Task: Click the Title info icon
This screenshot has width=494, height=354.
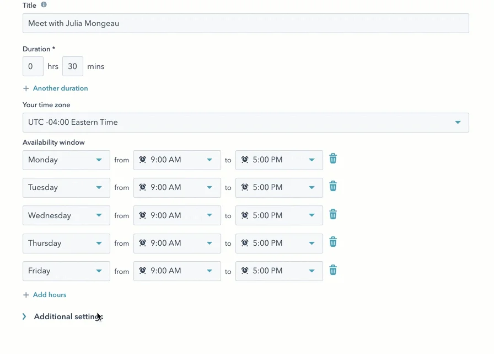Action: (x=44, y=5)
